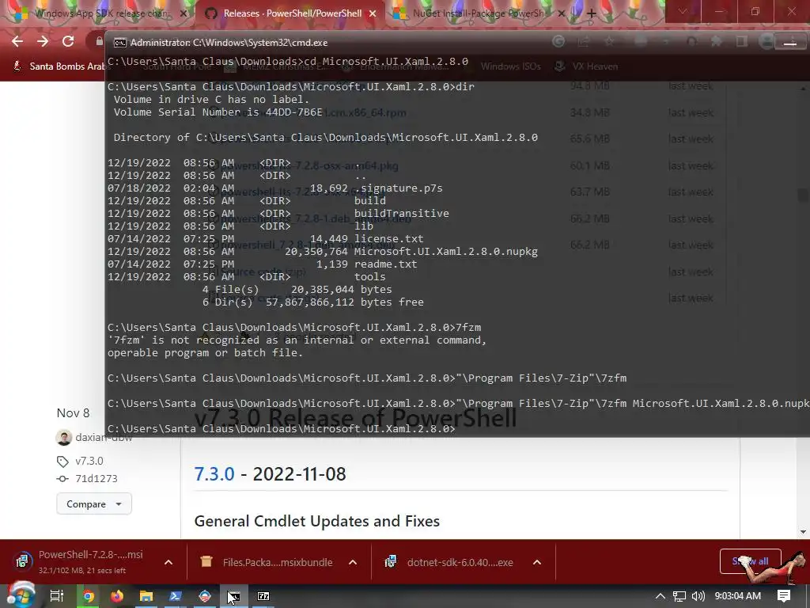Click the page scrollbar down arrow
Screen dimensions: 810x608
[x=803, y=532]
